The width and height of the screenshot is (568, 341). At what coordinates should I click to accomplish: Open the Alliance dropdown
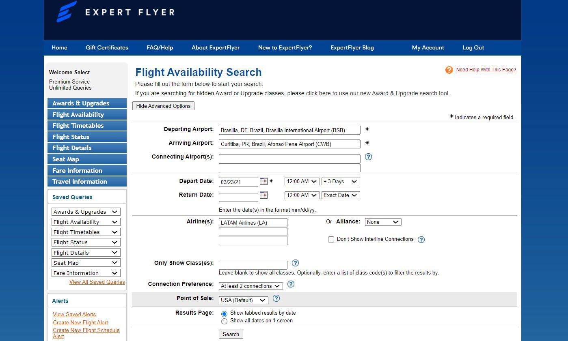pos(383,222)
